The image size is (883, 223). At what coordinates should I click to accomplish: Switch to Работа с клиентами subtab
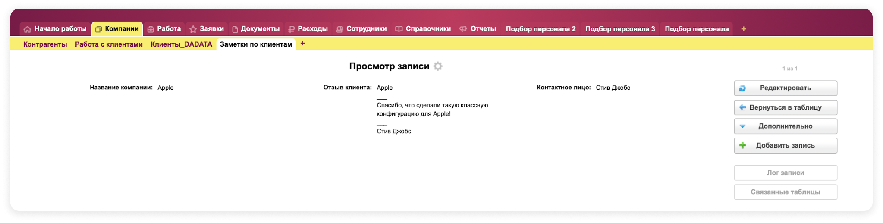tap(109, 44)
